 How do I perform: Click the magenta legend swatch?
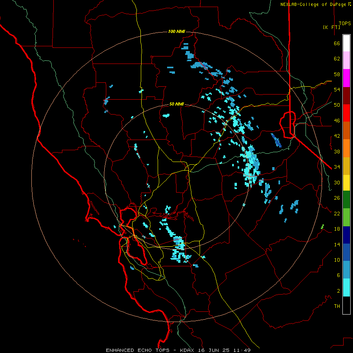[346, 78]
